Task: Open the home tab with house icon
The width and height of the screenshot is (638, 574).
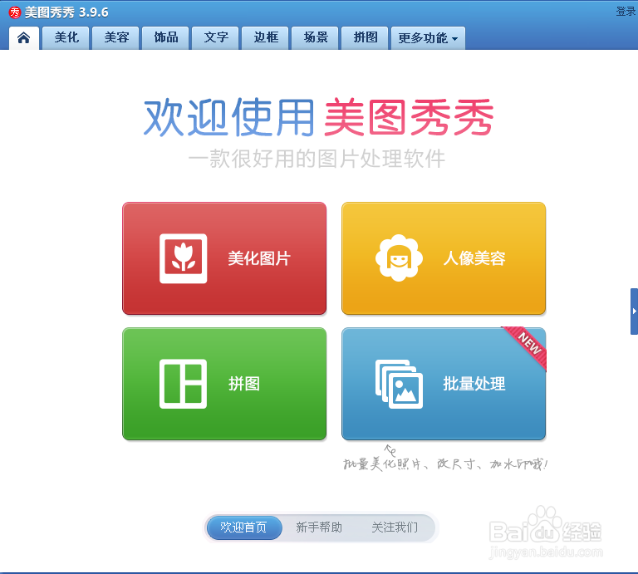Action: [23, 38]
